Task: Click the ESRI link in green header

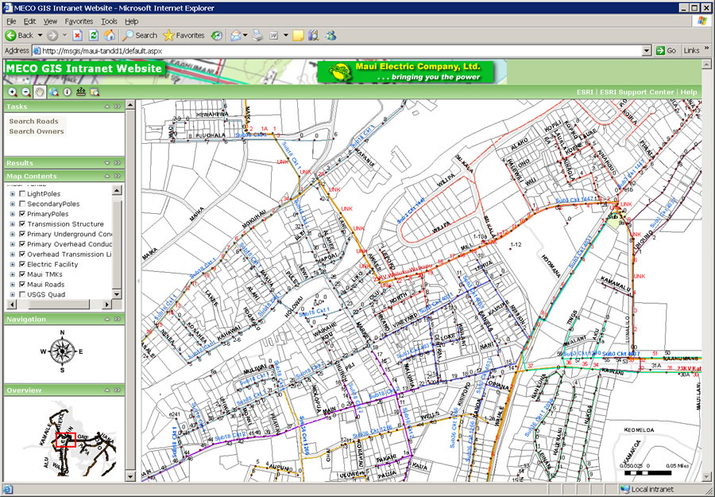Action: point(585,92)
